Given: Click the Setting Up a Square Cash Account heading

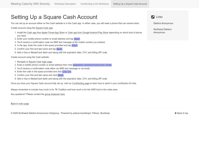Looking at the screenshot, I should point(54,17).
